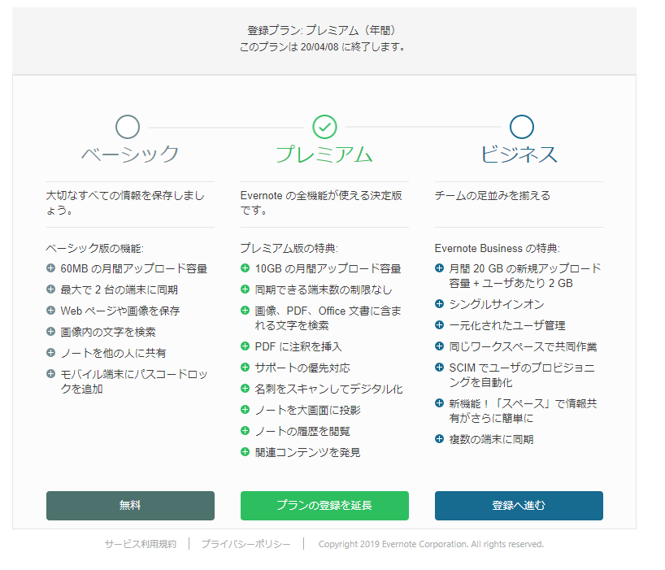
Task: Click プレミアム版の特典: label
Action: 289,248
